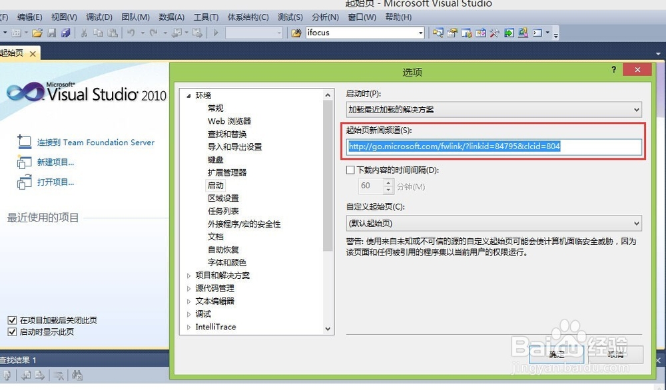Expand the IntelliTrace tree node
Viewport: 666px width, 390px height.
[x=188, y=327]
